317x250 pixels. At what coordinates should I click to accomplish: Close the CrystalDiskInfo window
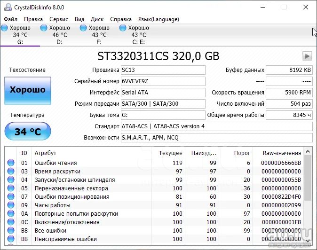[306, 7]
